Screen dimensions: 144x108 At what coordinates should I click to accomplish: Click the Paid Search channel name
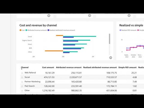pos(30,86)
